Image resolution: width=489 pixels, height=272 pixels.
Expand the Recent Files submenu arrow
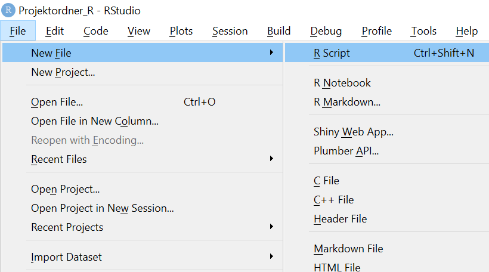coord(271,159)
